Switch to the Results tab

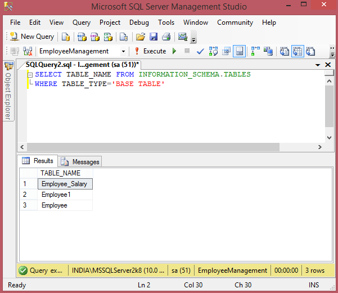click(x=38, y=161)
